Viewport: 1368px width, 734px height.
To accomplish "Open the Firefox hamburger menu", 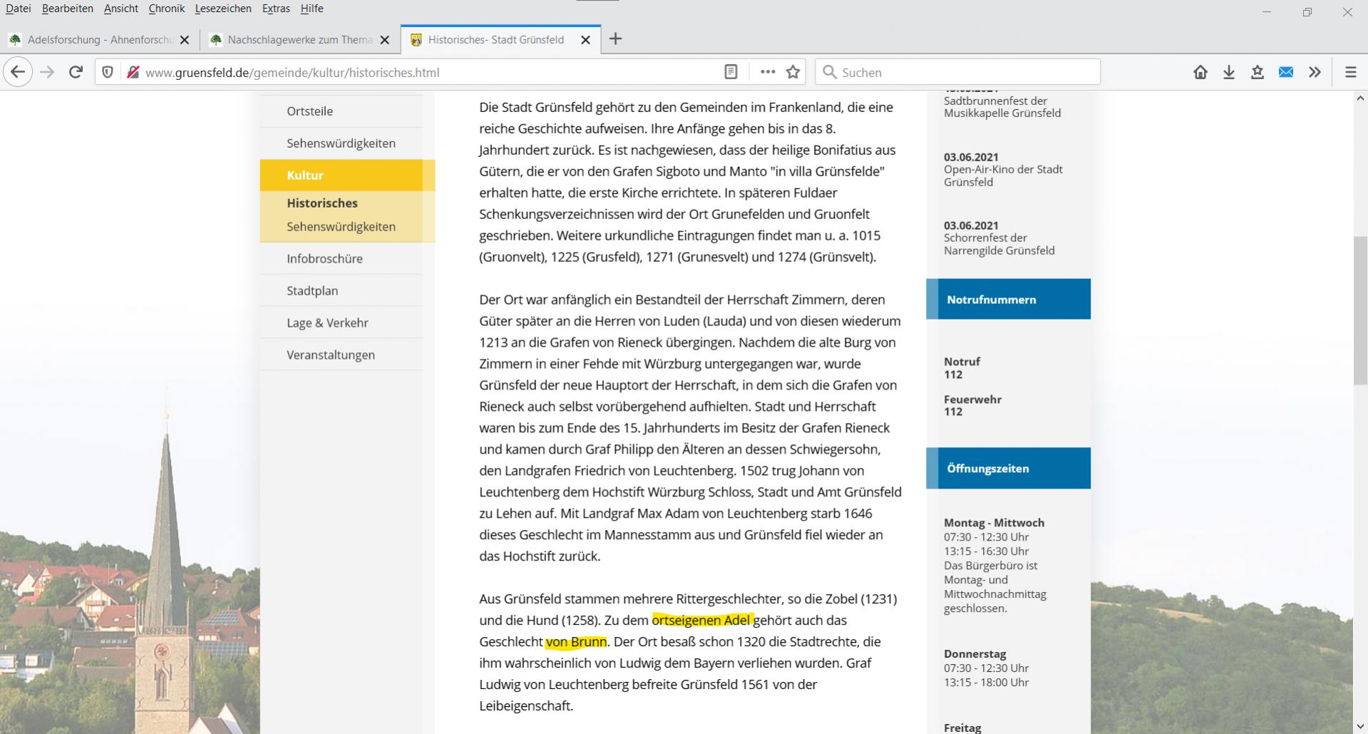I will click(1350, 72).
